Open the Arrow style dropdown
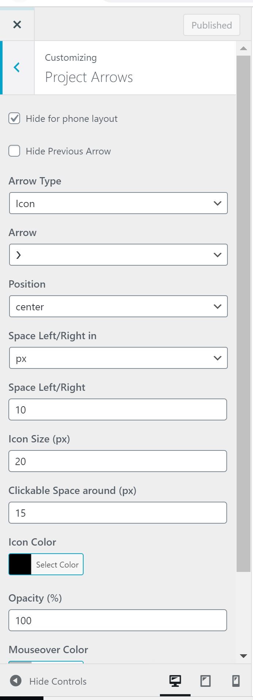Viewport: 253px width, 700px height. coord(118,255)
